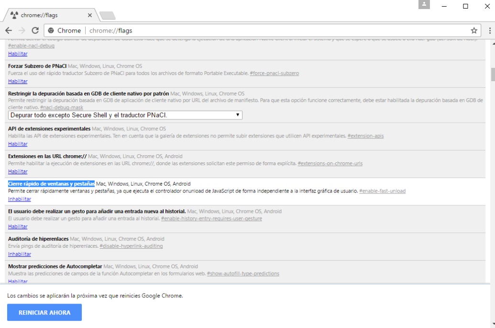The height and width of the screenshot is (328, 495).
Task: Click the browser back arrow
Action: coord(9,31)
